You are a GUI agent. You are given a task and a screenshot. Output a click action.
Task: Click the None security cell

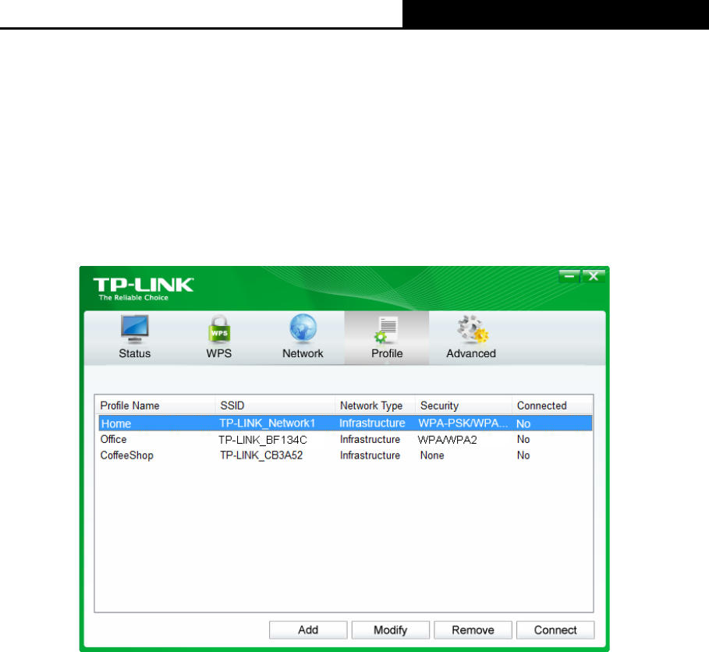[x=432, y=455]
